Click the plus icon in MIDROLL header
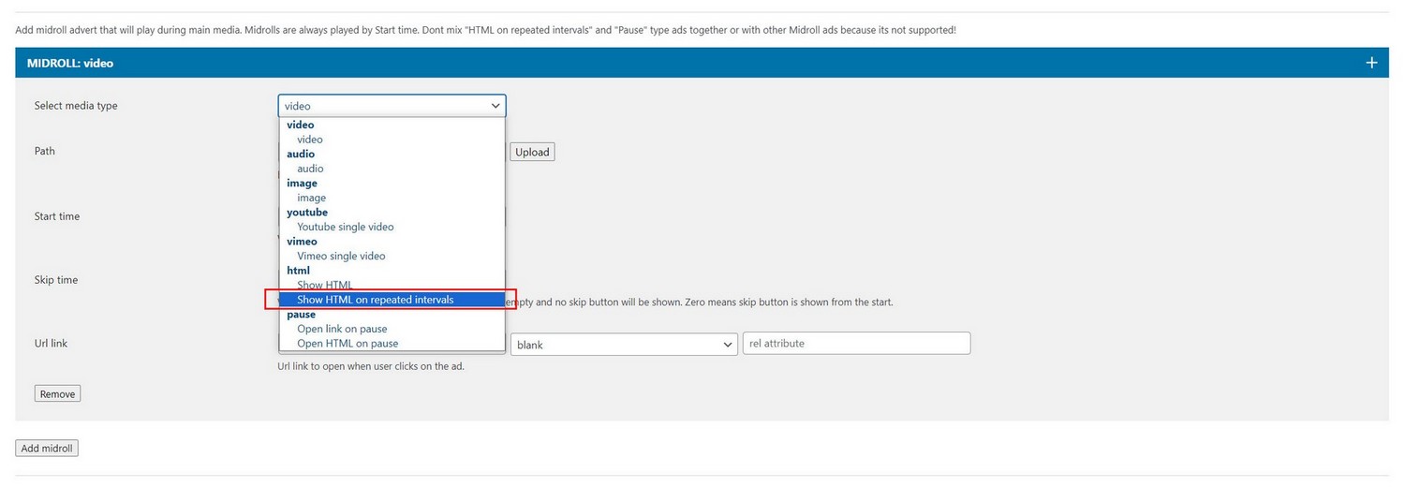The width and height of the screenshot is (1405, 487). [x=1371, y=63]
